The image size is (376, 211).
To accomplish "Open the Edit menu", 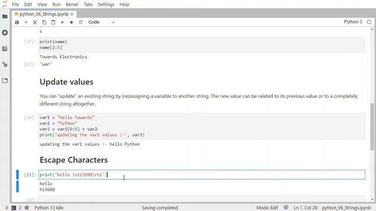I will pos(28,4).
